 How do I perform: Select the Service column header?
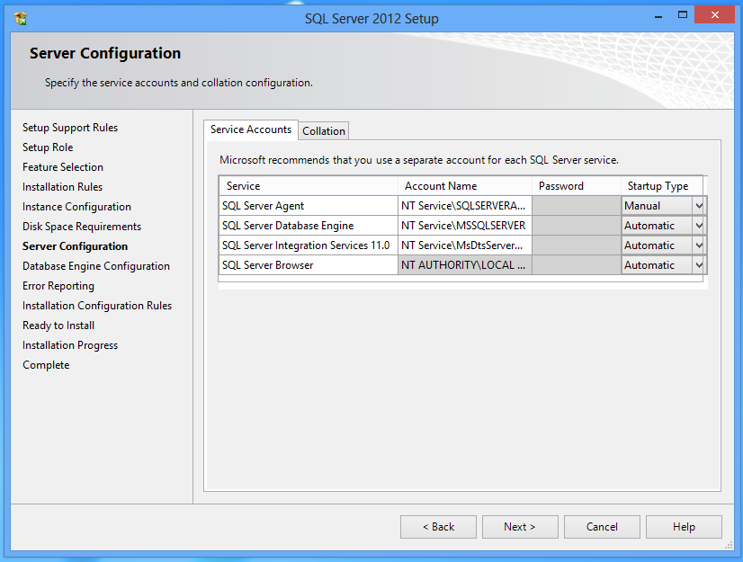coord(309,186)
